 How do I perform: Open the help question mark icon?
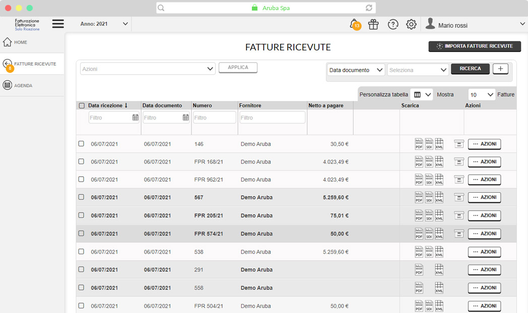[x=393, y=25]
